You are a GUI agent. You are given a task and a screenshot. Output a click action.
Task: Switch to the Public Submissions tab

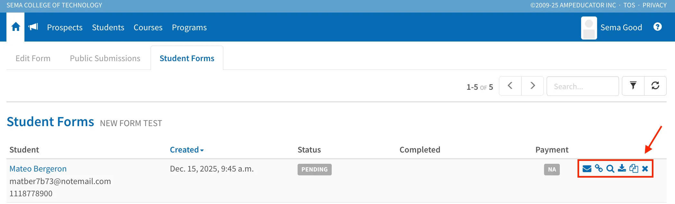click(105, 58)
